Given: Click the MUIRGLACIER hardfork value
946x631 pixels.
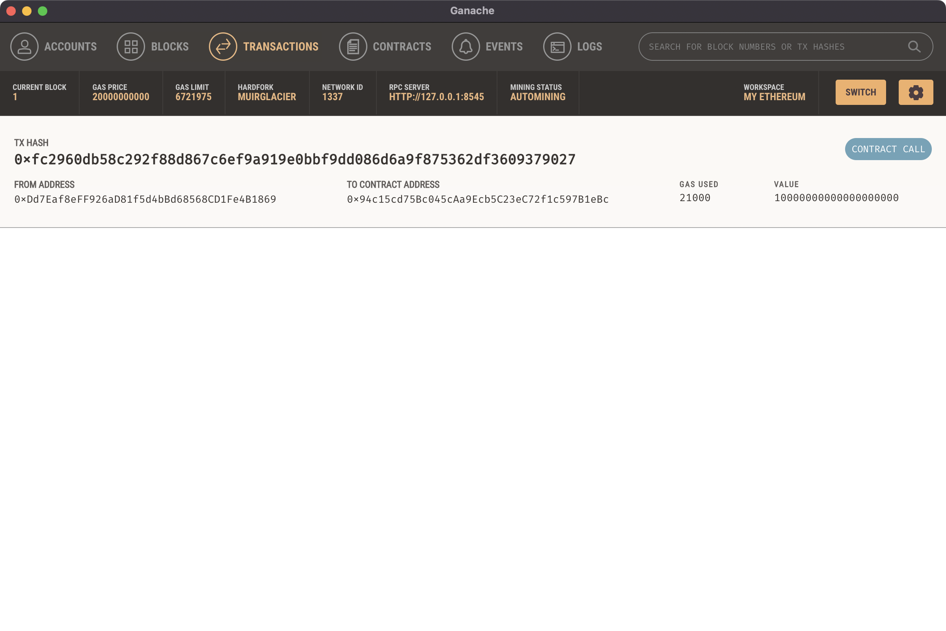Looking at the screenshot, I should pyautogui.click(x=267, y=97).
